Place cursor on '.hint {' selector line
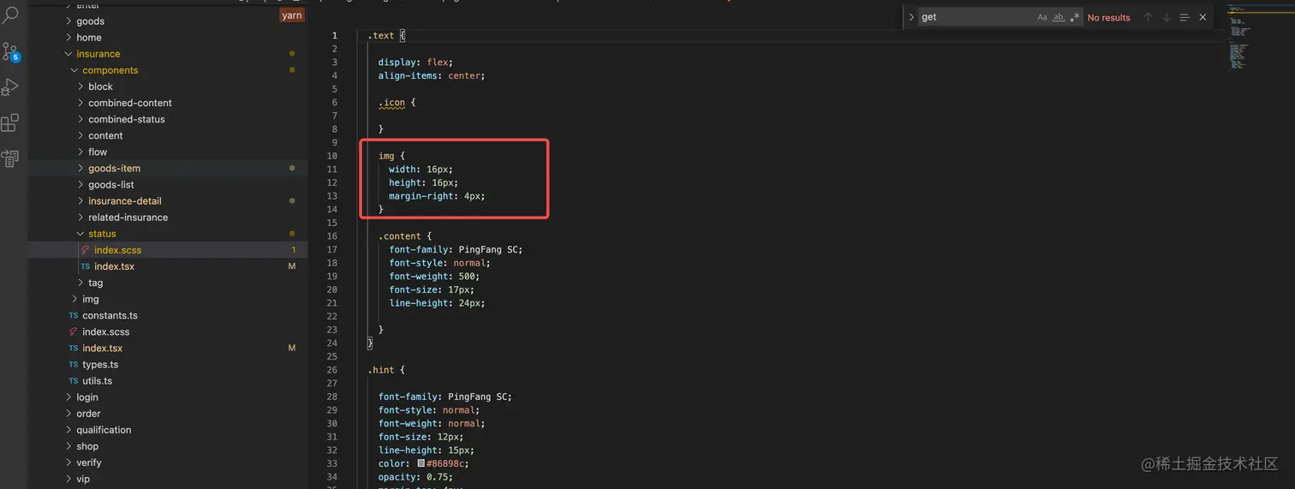 pyautogui.click(x=386, y=370)
